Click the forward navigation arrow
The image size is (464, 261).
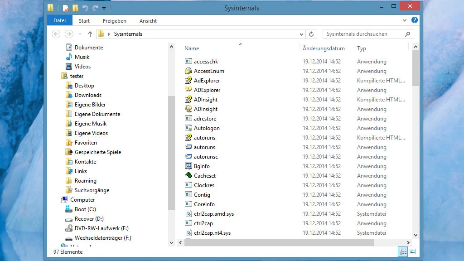(x=69, y=34)
